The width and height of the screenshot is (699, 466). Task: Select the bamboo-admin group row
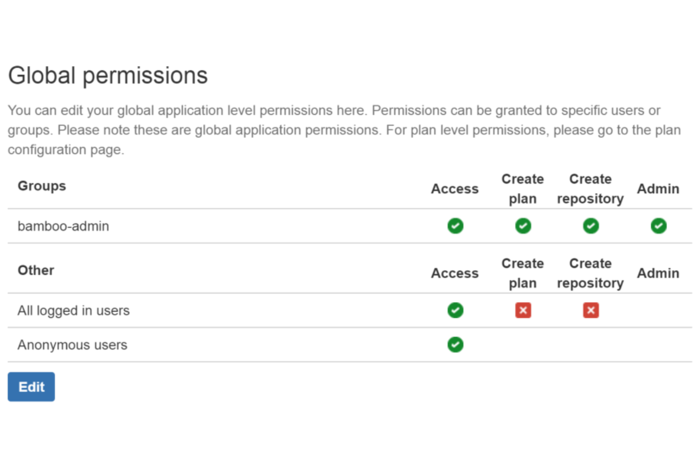click(x=63, y=226)
